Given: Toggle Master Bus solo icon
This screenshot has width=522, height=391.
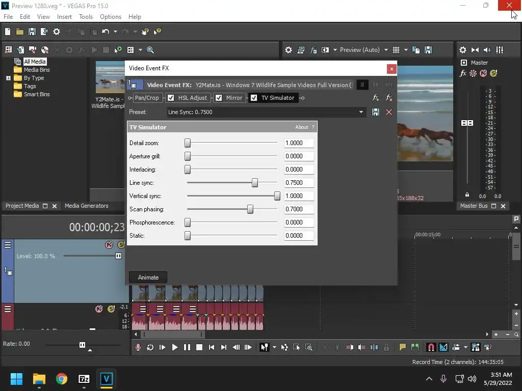Looking at the screenshot, I should click(493, 73).
